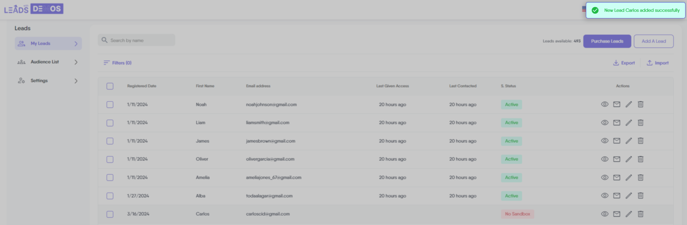Open My Leads in the sidebar
The height and width of the screenshot is (225, 687).
click(x=41, y=43)
